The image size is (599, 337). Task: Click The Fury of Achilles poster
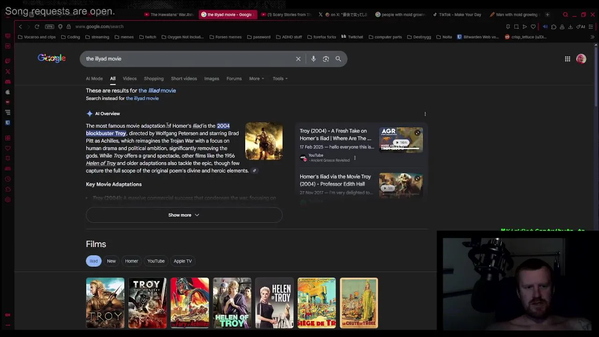point(190,303)
